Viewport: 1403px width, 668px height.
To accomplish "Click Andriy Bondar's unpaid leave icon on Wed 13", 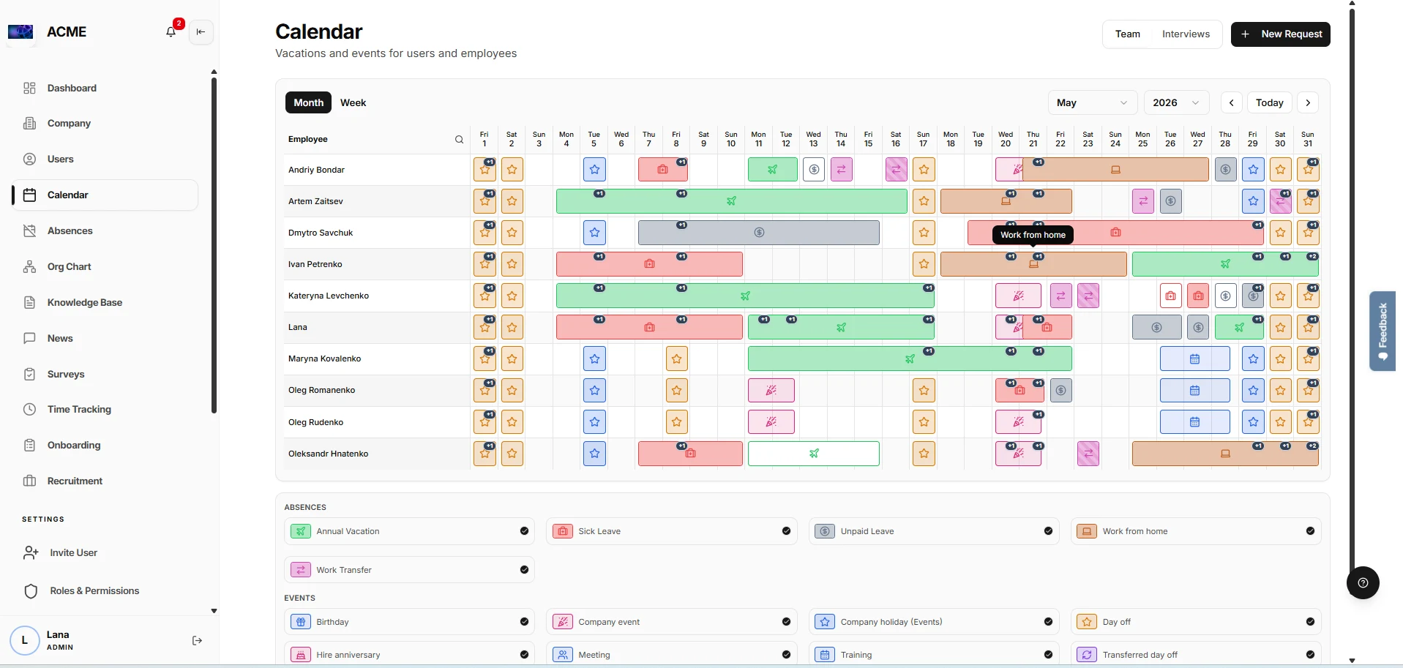I will 814,170.
